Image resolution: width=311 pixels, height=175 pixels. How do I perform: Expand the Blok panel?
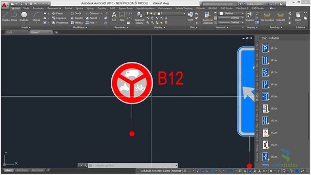[x=194, y=27]
